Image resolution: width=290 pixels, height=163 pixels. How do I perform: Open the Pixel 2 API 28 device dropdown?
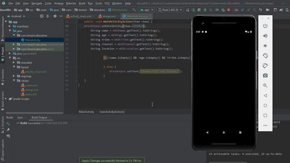pyautogui.click(x=170, y=10)
